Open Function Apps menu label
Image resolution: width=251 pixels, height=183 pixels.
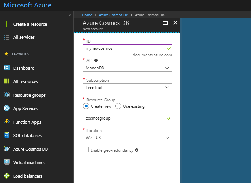(27, 122)
